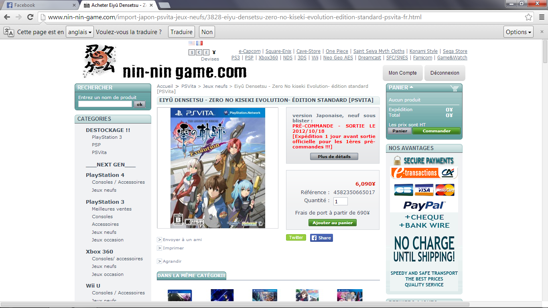This screenshot has height=308, width=548.
Task: Click the browser Forward arrow
Action: (18, 17)
